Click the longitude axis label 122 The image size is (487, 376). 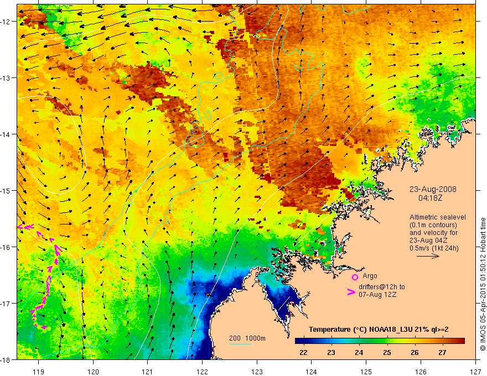click(202, 372)
